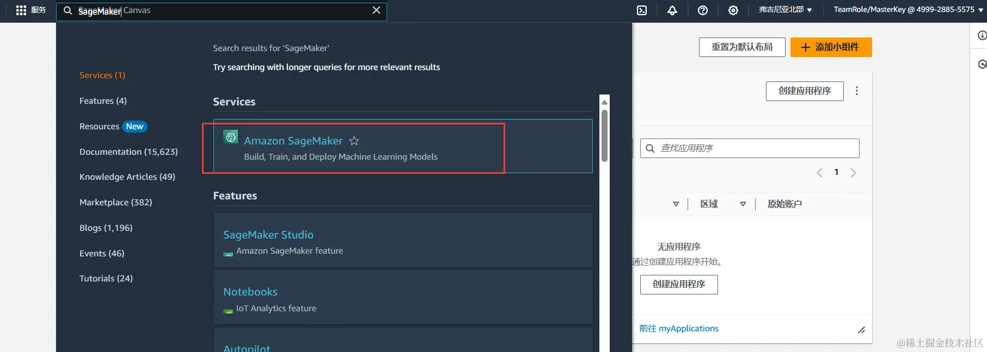Click the search box containing SageMaker

click(222, 11)
